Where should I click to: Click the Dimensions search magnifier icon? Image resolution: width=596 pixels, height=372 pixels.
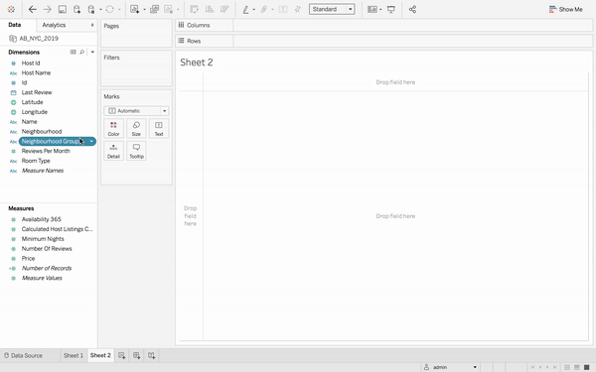[82, 52]
